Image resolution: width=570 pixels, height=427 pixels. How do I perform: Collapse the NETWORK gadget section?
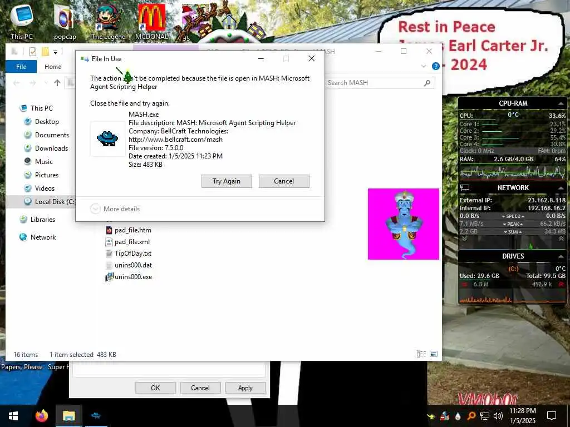[561, 188]
